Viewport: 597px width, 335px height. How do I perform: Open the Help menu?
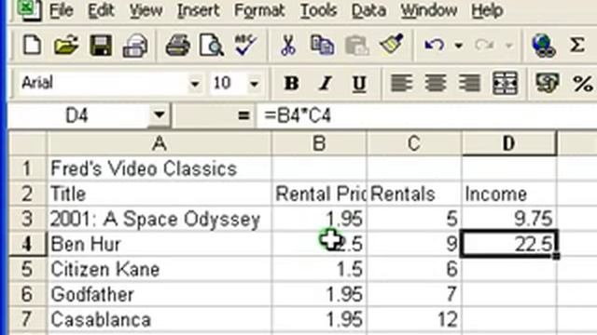pyautogui.click(x=487, y=10)
